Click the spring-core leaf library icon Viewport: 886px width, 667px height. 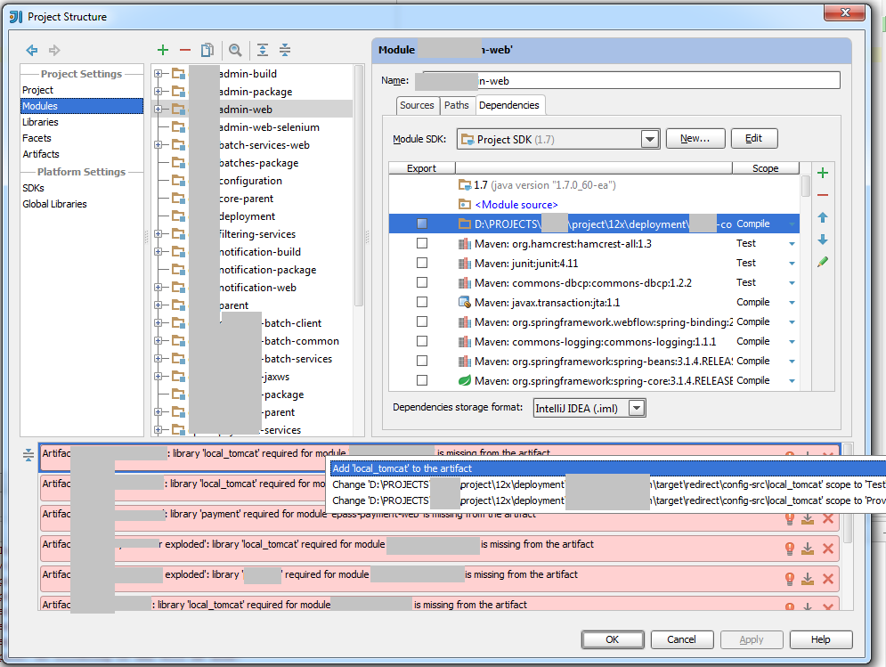[465, 380]
